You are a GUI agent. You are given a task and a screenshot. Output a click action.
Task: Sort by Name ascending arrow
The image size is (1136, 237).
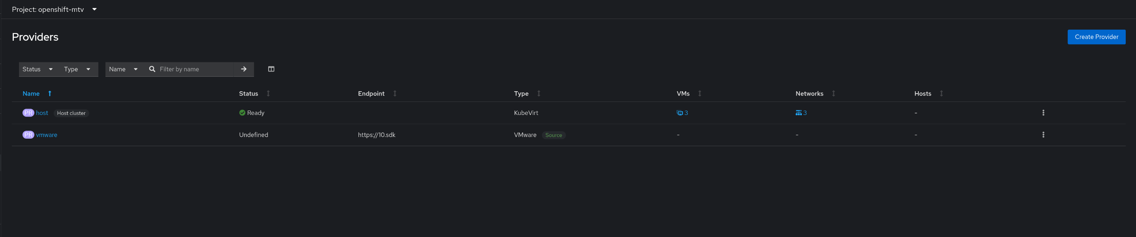[50, 94]
